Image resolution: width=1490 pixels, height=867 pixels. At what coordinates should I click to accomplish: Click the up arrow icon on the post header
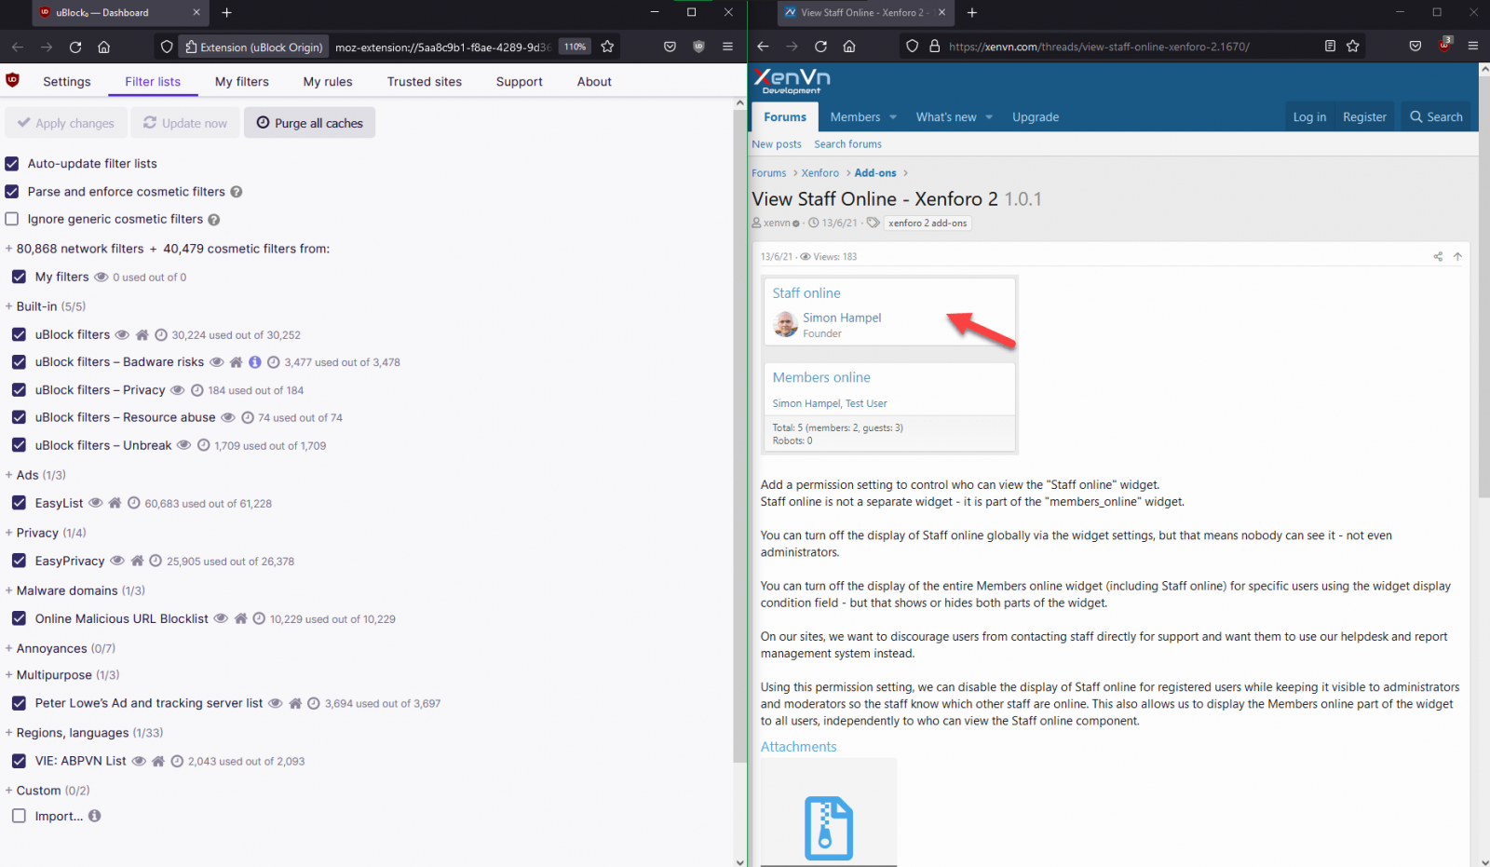point(1457,256)
